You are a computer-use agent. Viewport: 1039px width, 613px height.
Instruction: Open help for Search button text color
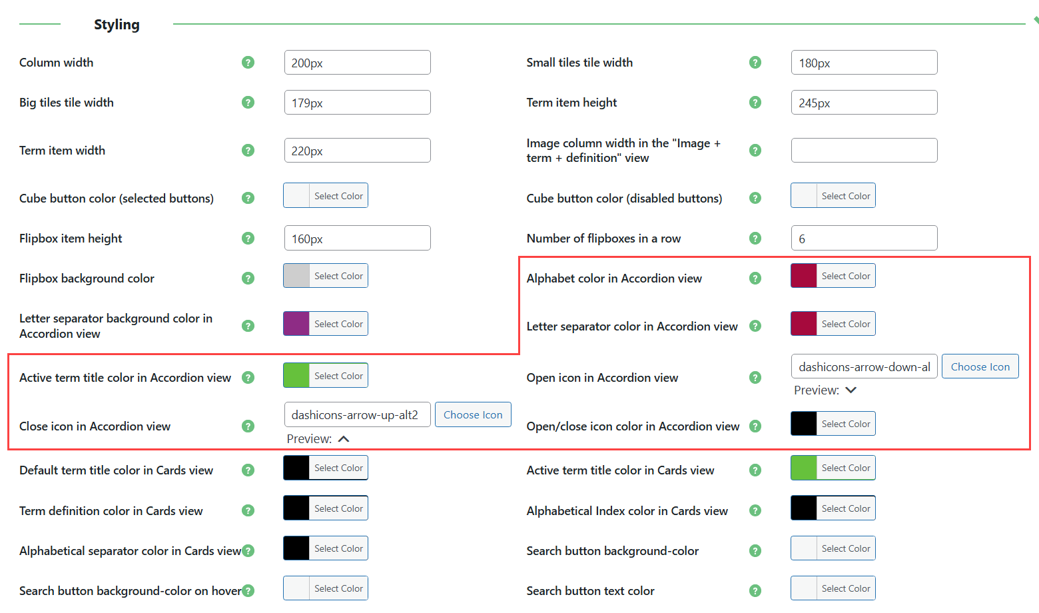click(x=755, y=590)
